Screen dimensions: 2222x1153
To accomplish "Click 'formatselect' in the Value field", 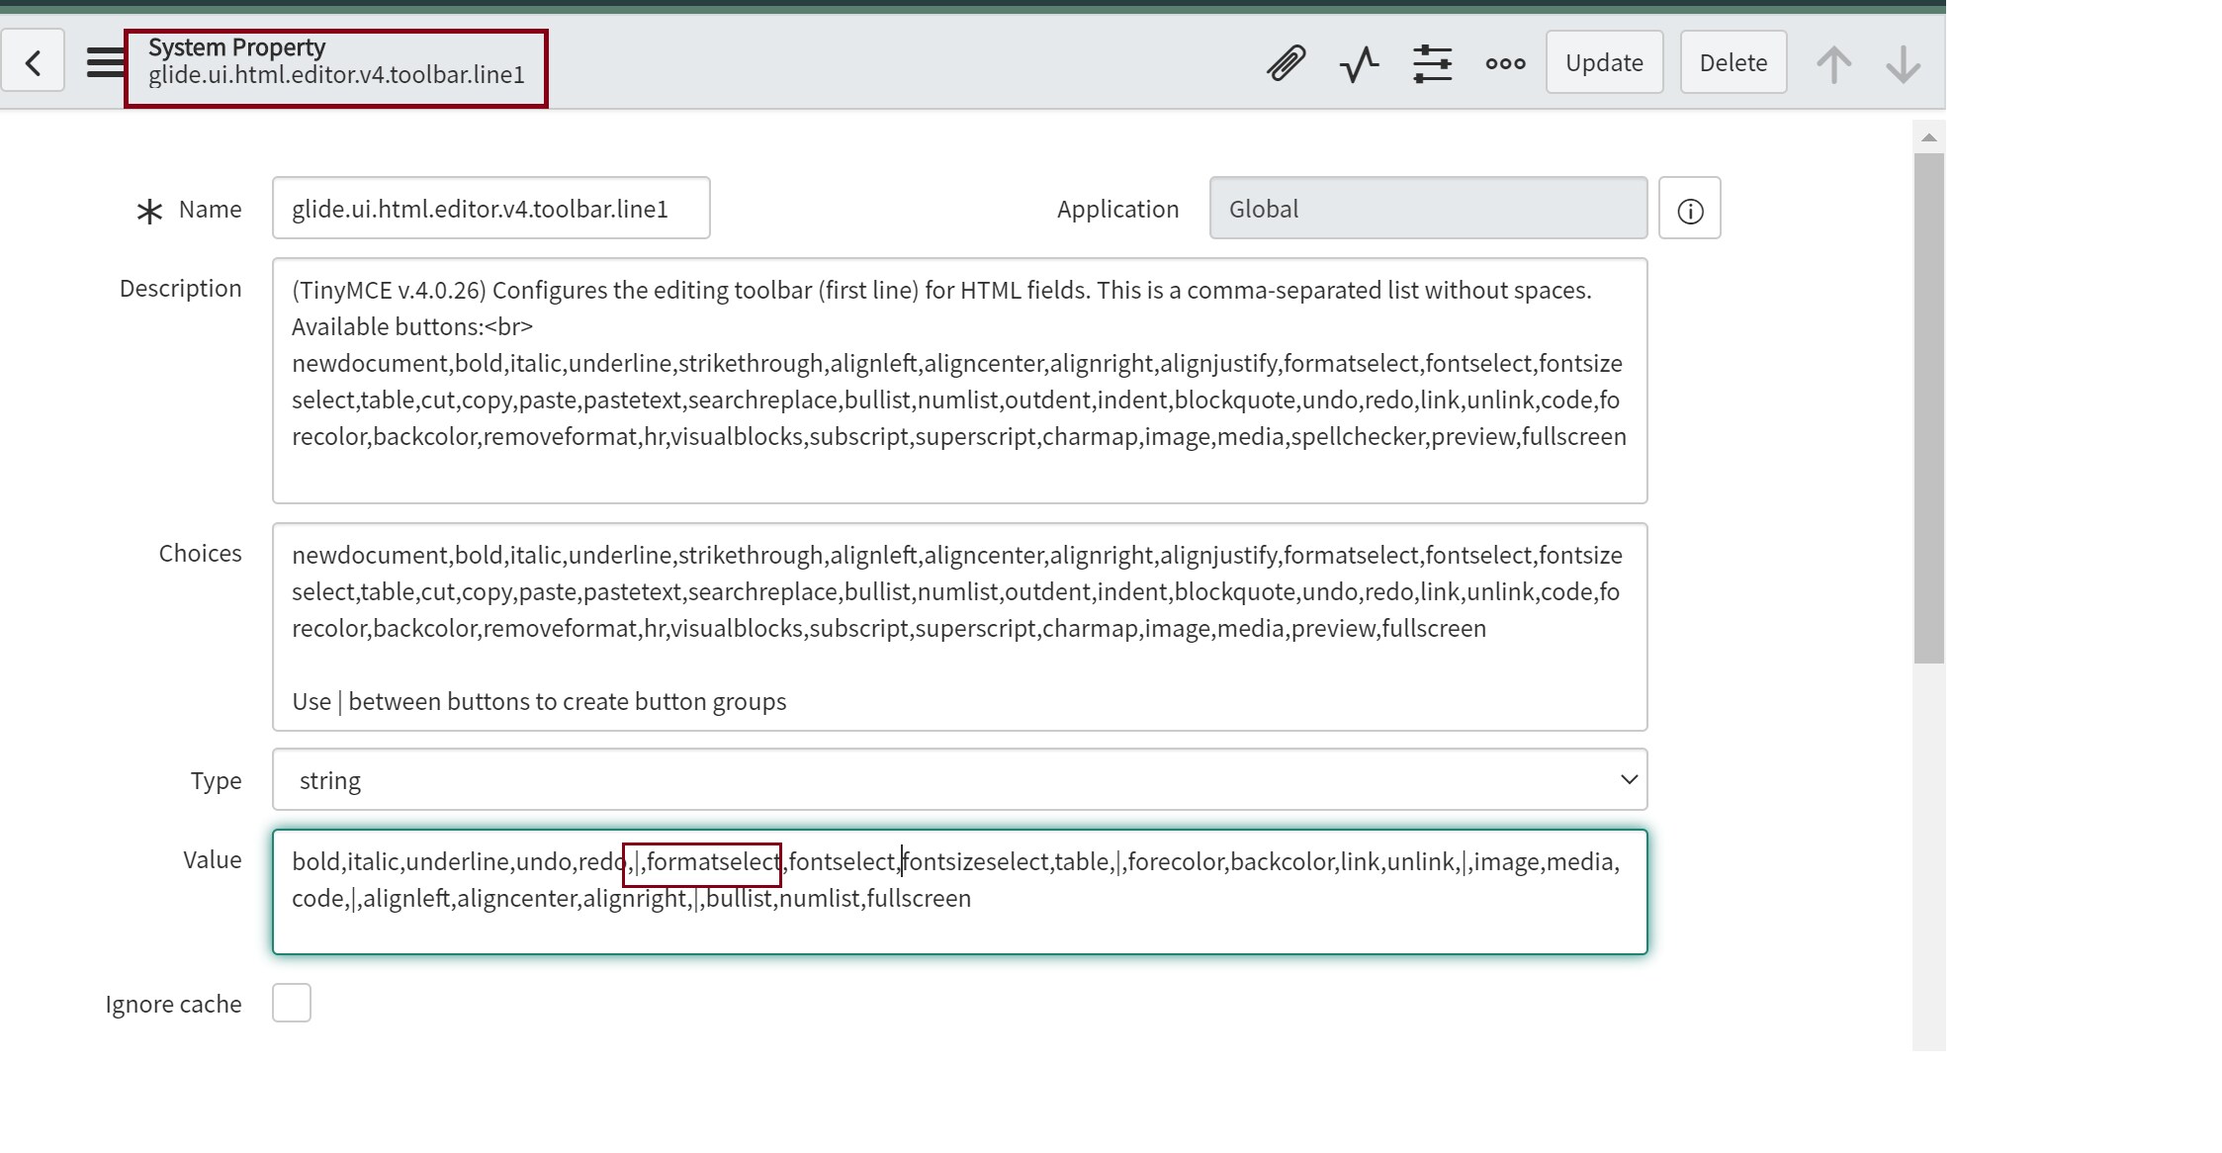I will tap(713, 862).
